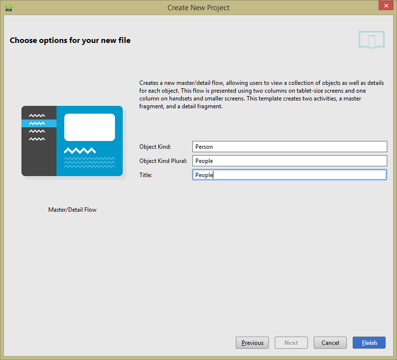Click the highlighted blue row in template preview
This screenshot has width=397, height=360.
click(x=39, y=123)
